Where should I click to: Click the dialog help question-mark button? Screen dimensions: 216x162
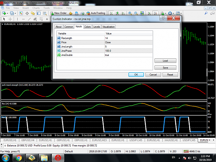tap(163, 18)
